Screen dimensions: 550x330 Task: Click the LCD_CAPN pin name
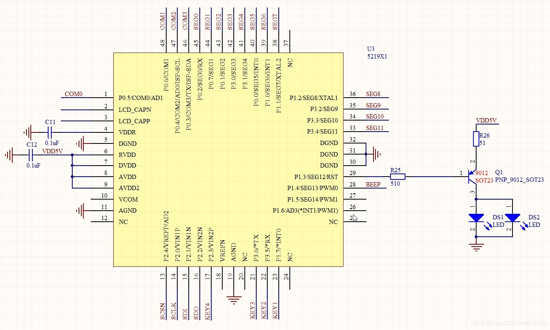point(135,109)
